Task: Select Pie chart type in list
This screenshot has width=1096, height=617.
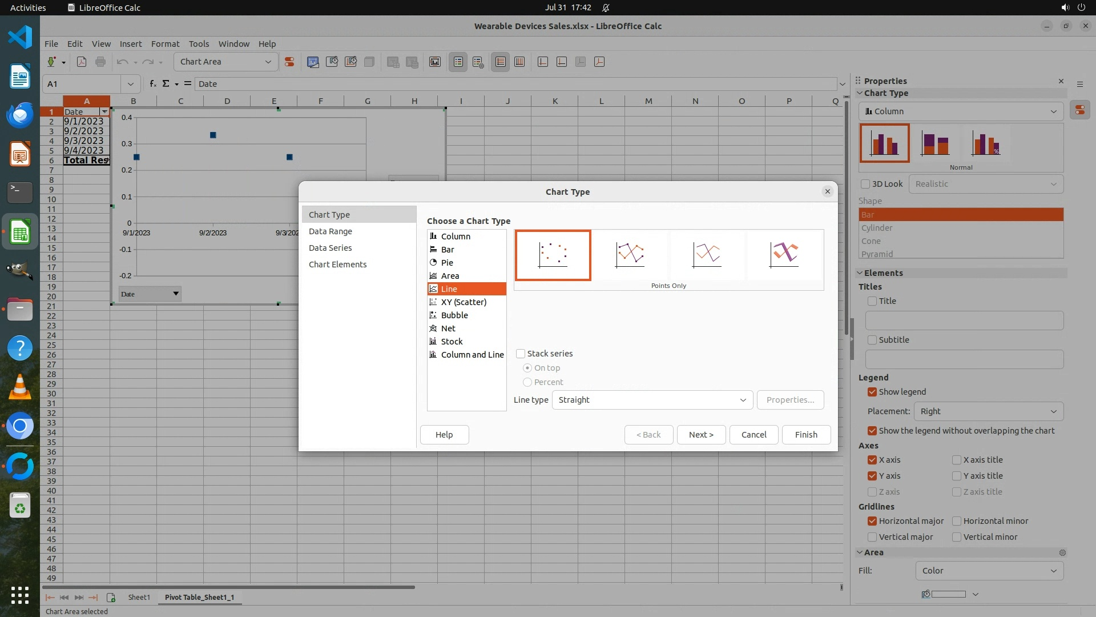Action: (x=447, y=263)
